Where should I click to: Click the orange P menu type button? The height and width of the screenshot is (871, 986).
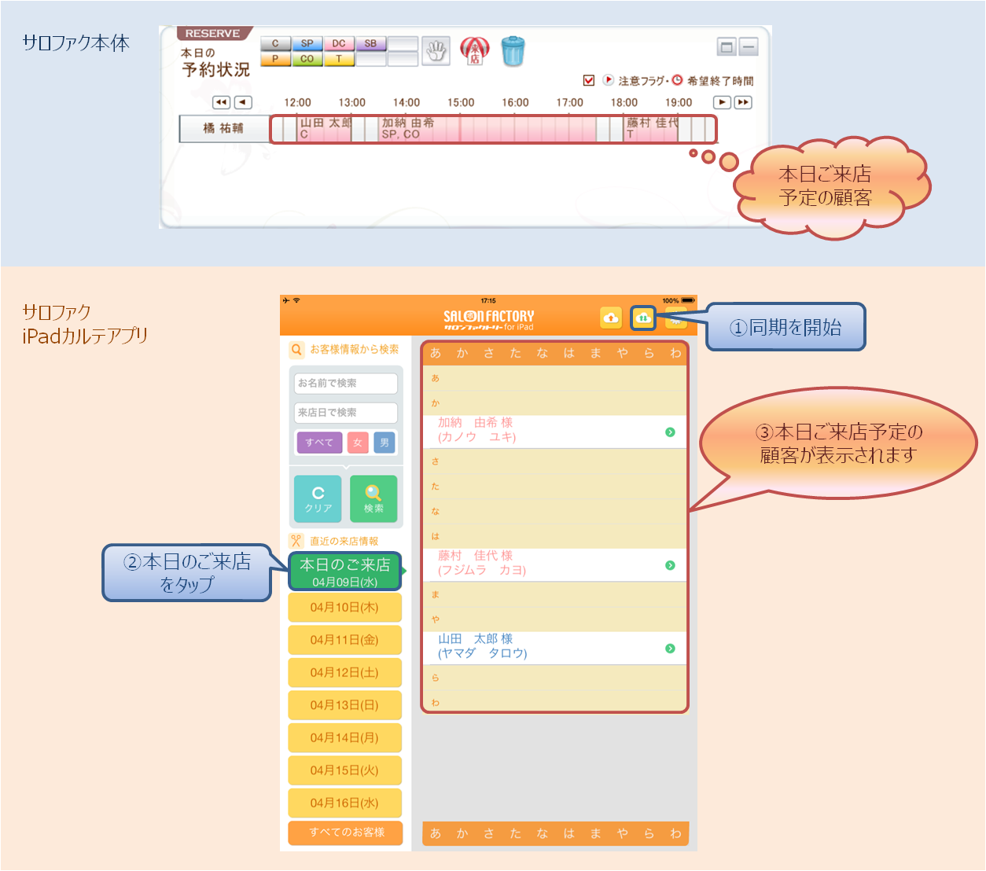coord(275,59)
